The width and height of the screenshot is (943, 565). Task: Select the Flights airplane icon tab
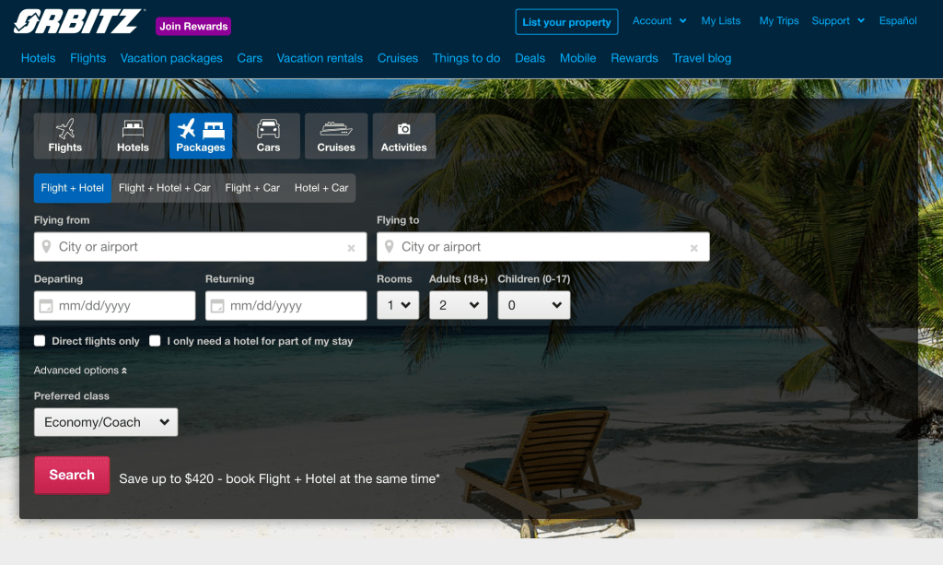[x=64, y=135]
